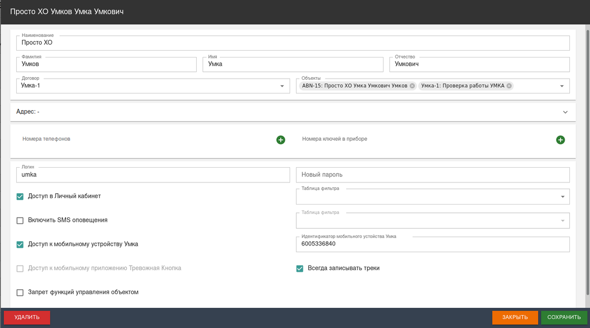Image resolution: width=590 pixels, height=328 pixels.
Task: Click into the Наименование field
Action: (293, 43)
